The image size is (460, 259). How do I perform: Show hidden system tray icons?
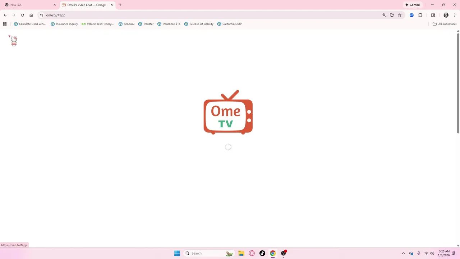[x=403, y=253]
